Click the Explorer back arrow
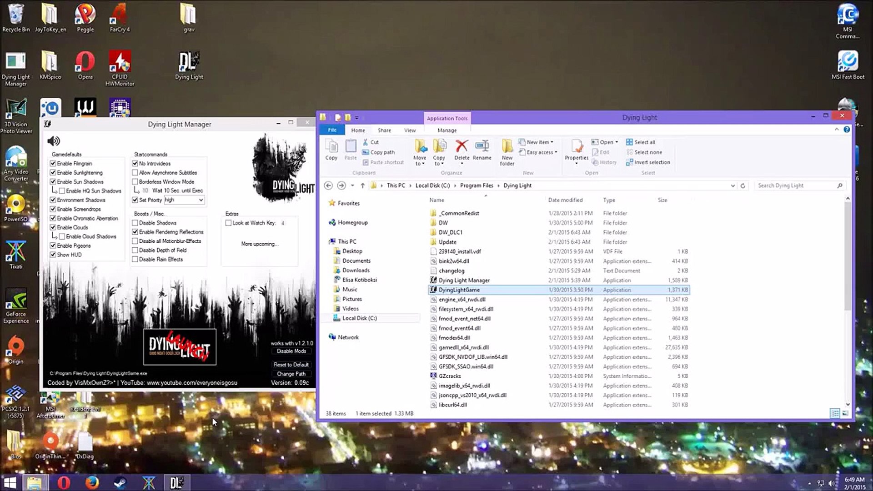This screenshot has height=491, width=873. point(328,185)
